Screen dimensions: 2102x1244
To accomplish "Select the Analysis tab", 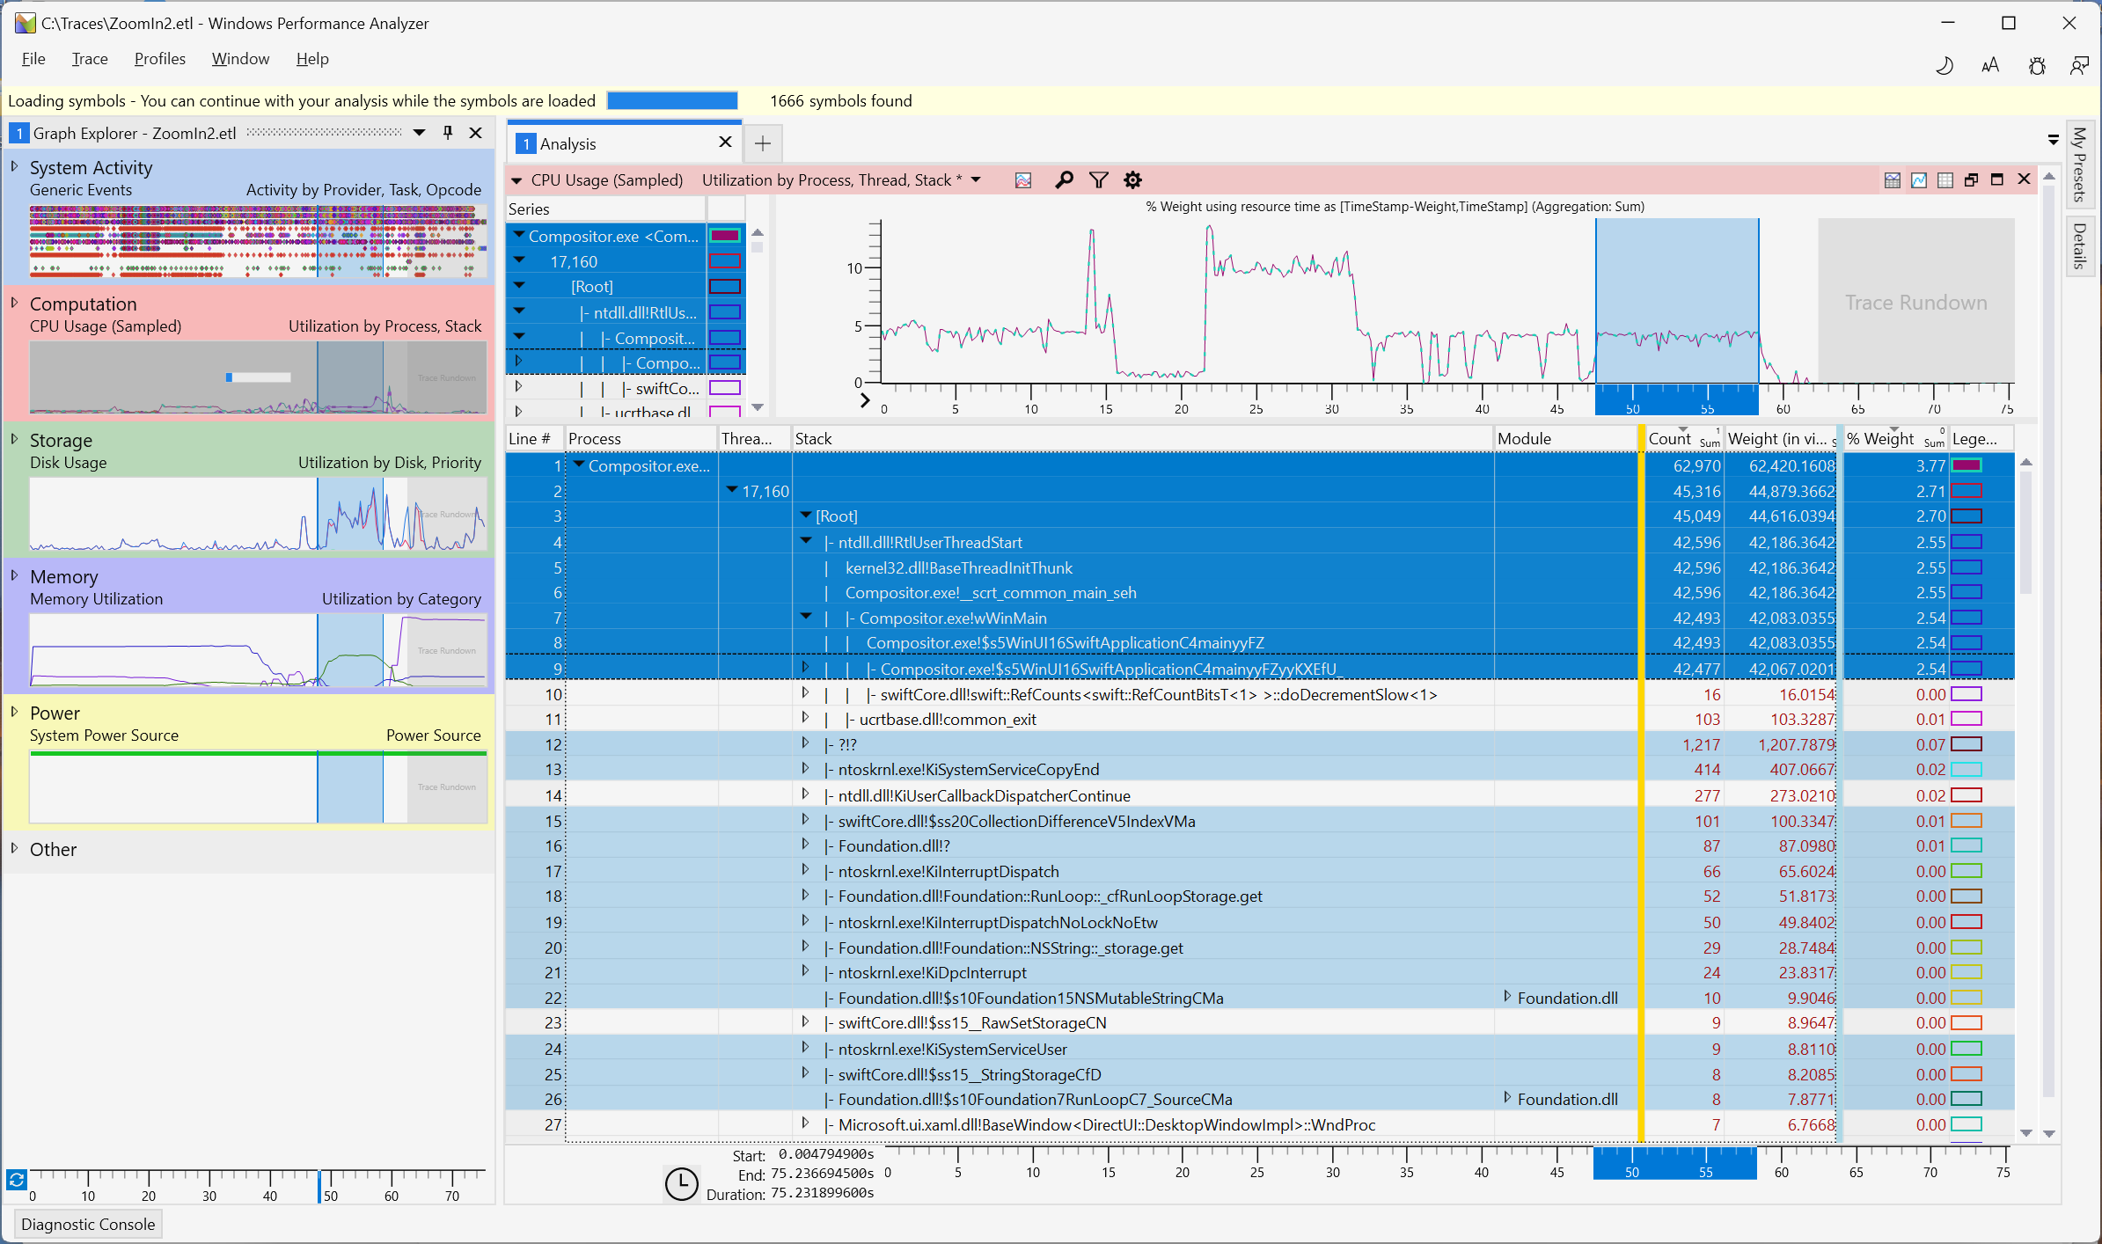I will pos(568,143).
